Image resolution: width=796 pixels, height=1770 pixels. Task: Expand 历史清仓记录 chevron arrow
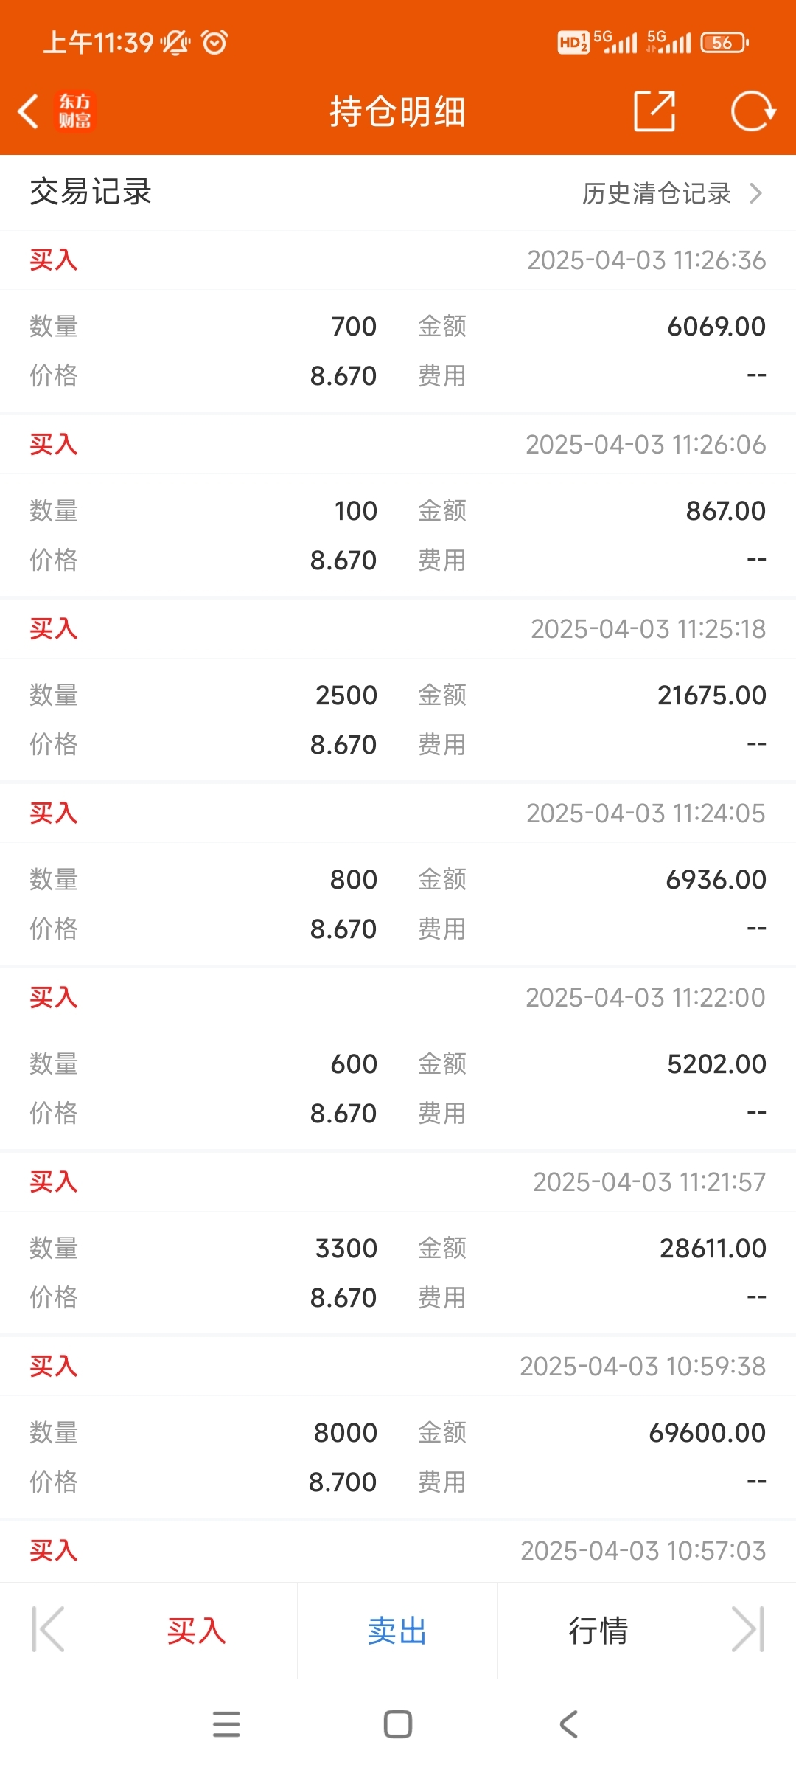(755, 193)
